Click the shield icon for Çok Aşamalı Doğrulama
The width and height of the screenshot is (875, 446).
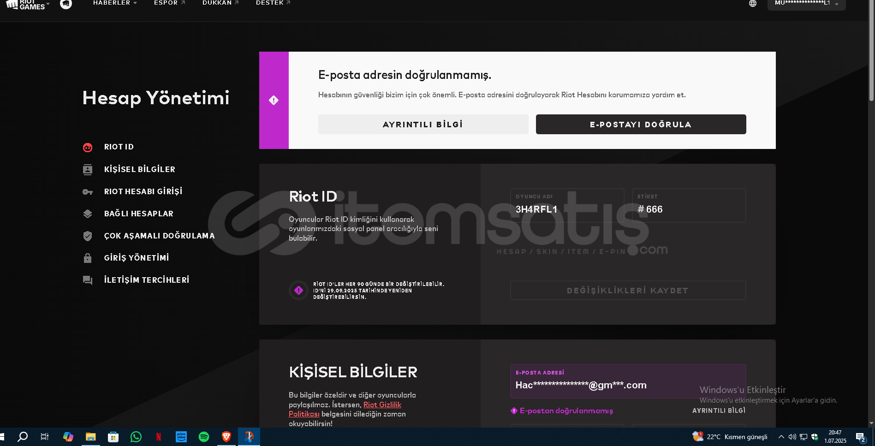click(x=88, y=236)
